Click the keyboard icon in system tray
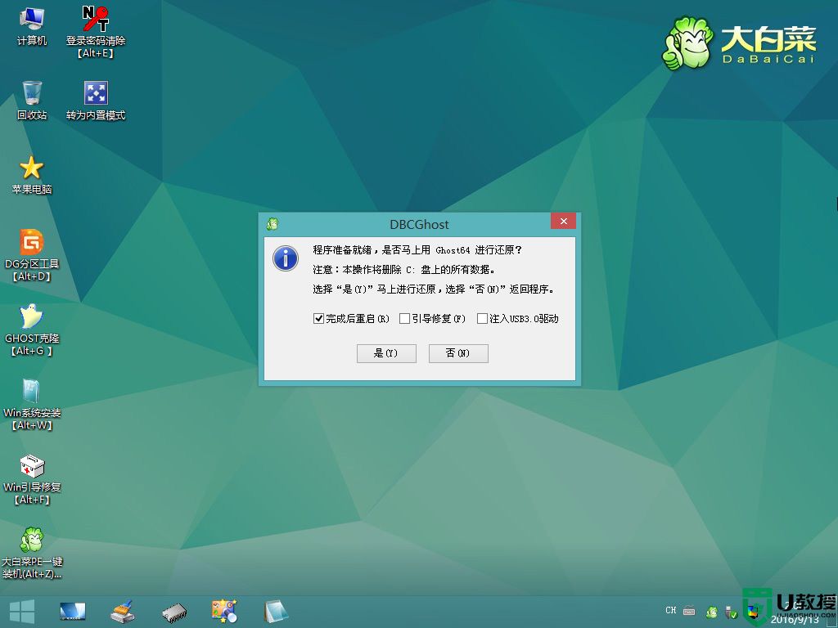This screenshot has height=628, width=838. (x=689, y=610)
